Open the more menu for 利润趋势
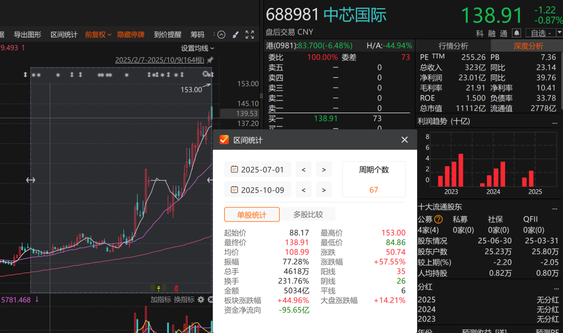563x333 pixels. [x=555, y=122]
